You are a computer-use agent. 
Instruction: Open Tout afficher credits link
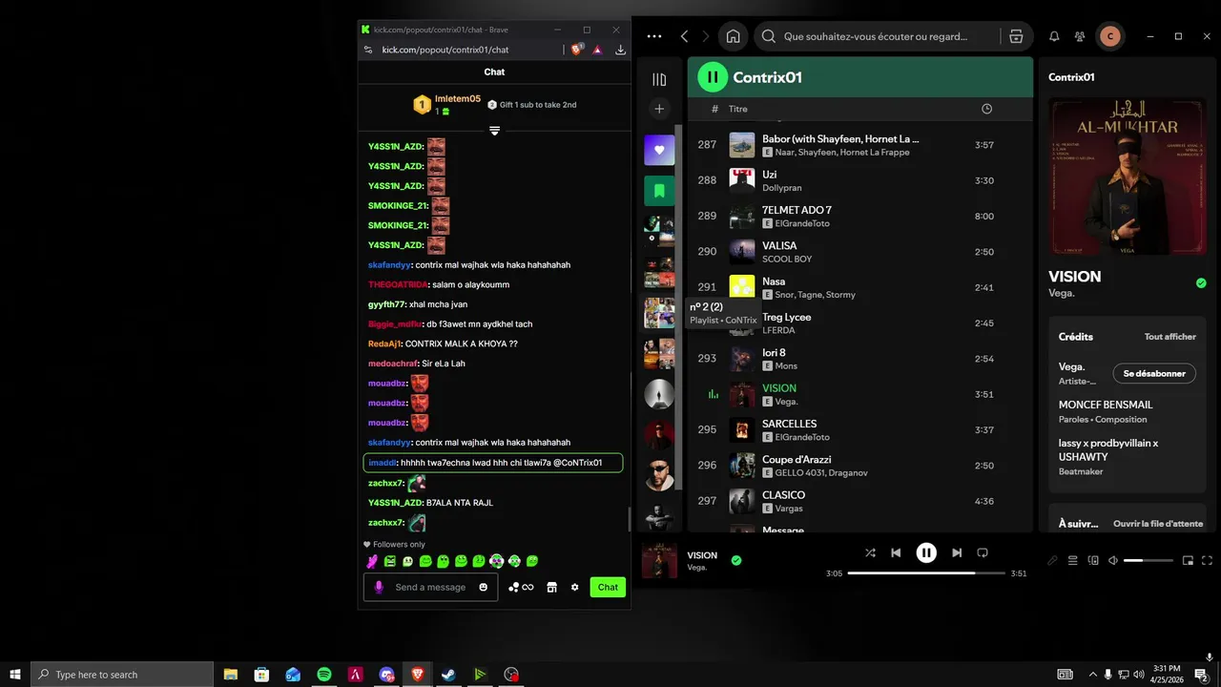click(x=1169, y=337)
